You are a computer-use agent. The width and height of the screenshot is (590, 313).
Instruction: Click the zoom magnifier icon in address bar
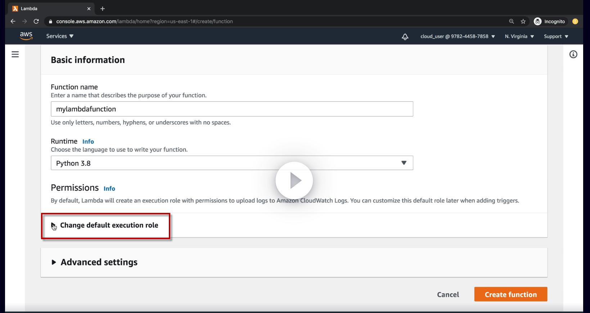512,21
